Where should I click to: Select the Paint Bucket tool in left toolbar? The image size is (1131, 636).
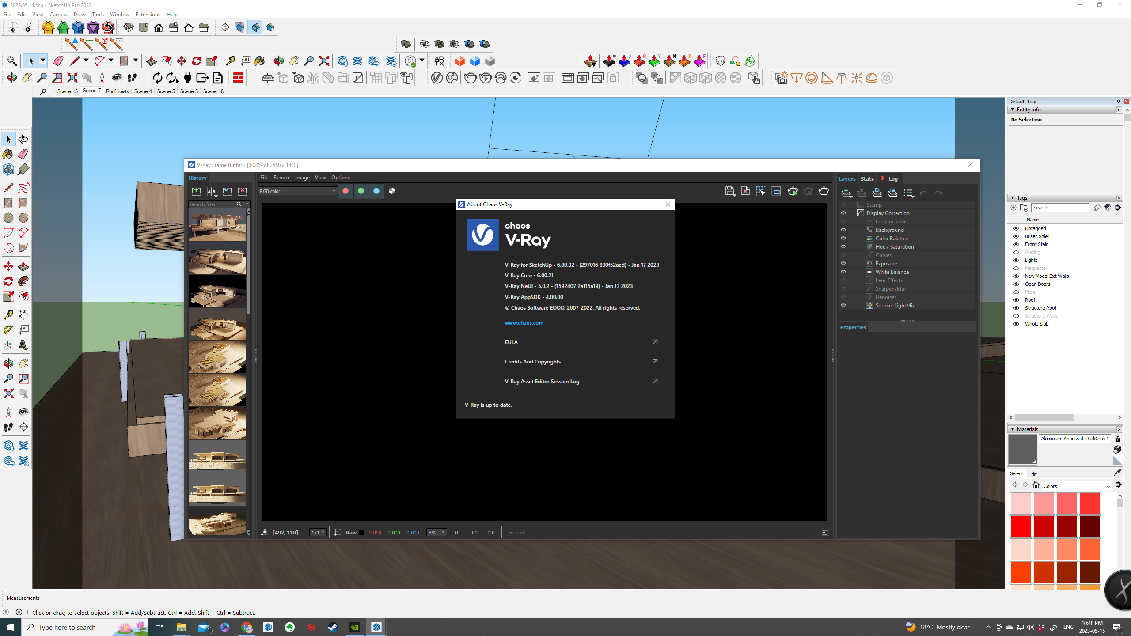click(x=8, y=154)
